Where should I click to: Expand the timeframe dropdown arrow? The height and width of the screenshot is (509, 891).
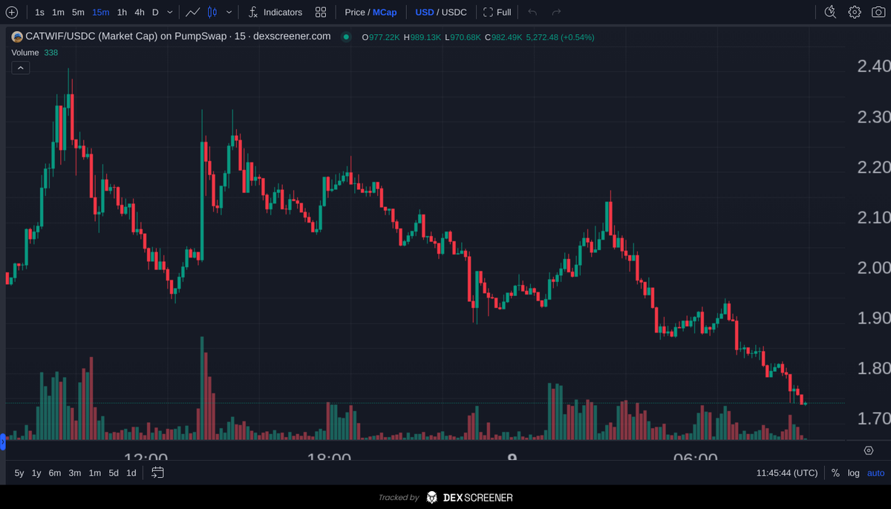click(x=170, y=12)
